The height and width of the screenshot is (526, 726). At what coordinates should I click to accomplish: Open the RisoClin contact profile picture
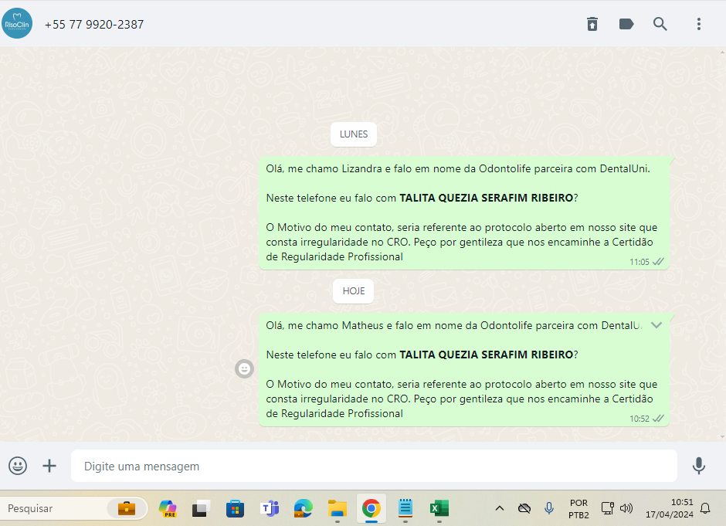(x=17, y=24)
